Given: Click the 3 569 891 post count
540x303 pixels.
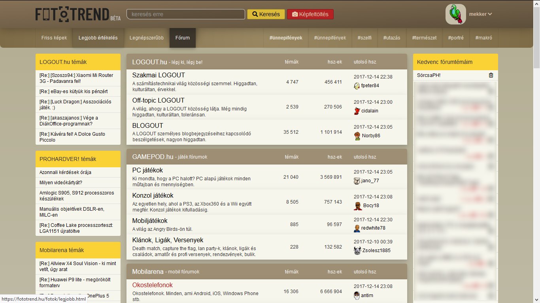Looking at the screenshot, I should pyautogui.click(x=331, y=177).
